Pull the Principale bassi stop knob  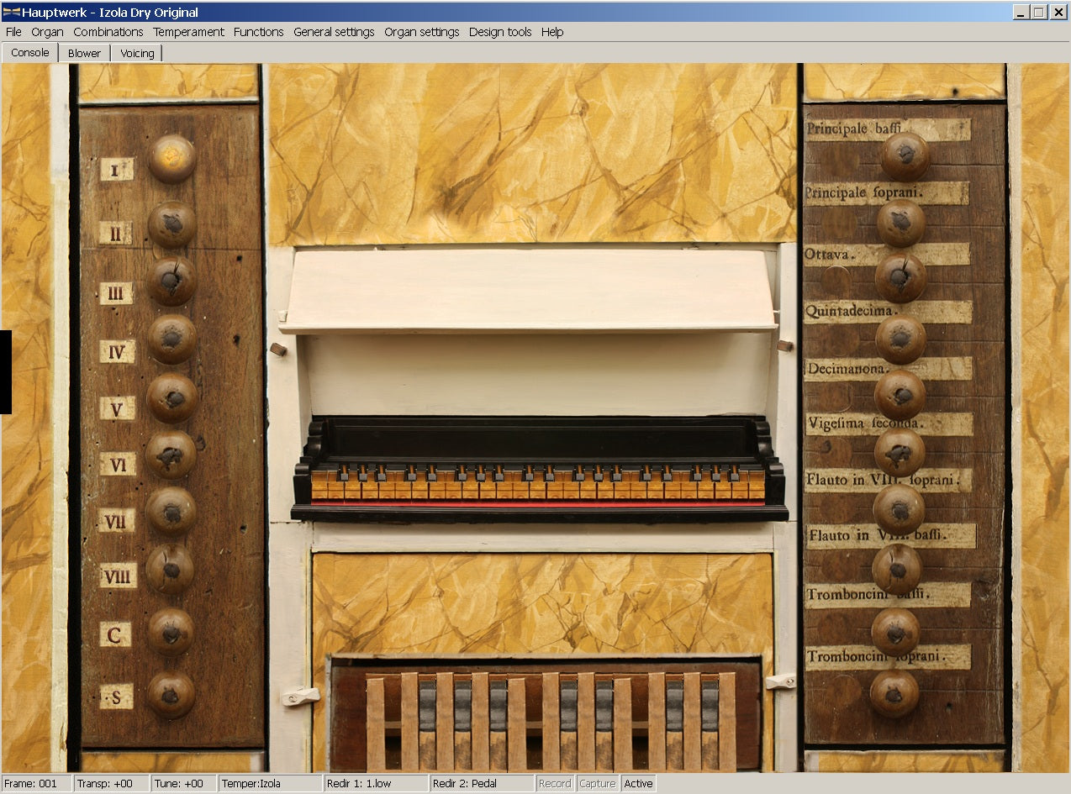pos(905,156)
